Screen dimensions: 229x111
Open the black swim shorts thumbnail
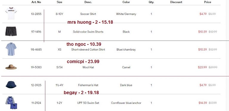(x=11, y=31)
